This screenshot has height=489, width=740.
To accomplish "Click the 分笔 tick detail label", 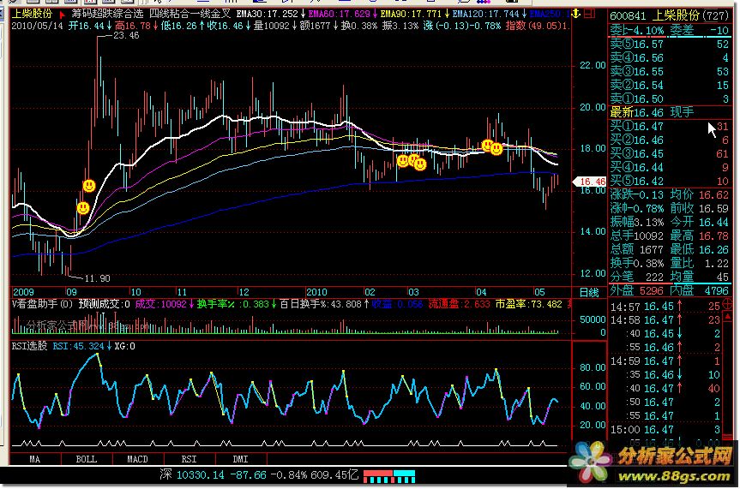I will (x=622, y=277).
